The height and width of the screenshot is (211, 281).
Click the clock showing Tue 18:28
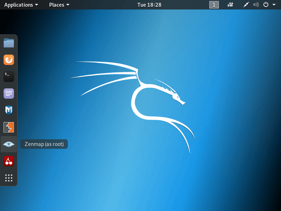click(149, 5)
